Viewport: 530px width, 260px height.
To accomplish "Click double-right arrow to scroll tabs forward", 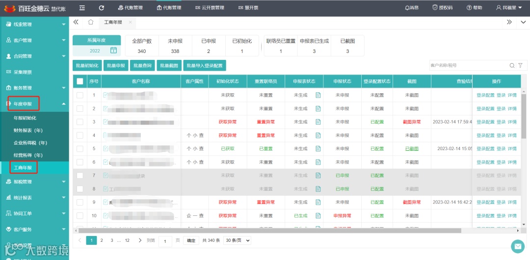I will [x=509, y=22].
